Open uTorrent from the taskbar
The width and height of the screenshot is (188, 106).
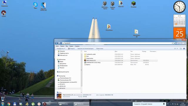click(33, 104)
